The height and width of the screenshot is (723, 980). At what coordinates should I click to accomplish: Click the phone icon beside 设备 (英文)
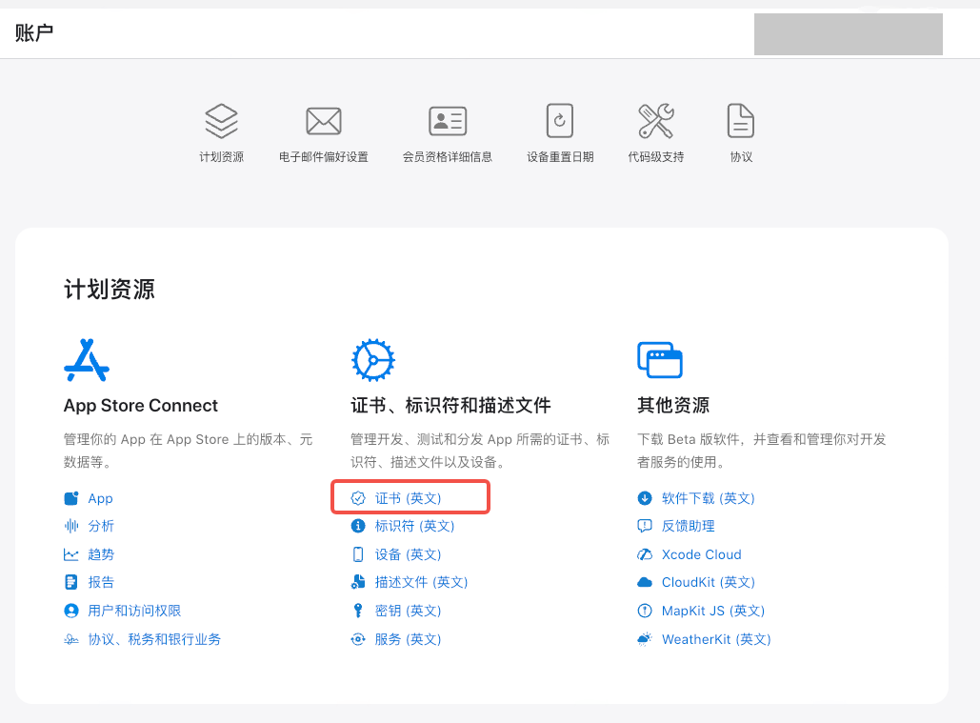(x=358, y=554)
